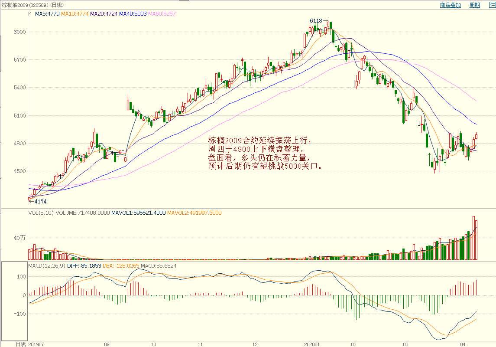Screen dimensions: 496x347
Task: Click the 6118 high price marker
Action: 316,20
